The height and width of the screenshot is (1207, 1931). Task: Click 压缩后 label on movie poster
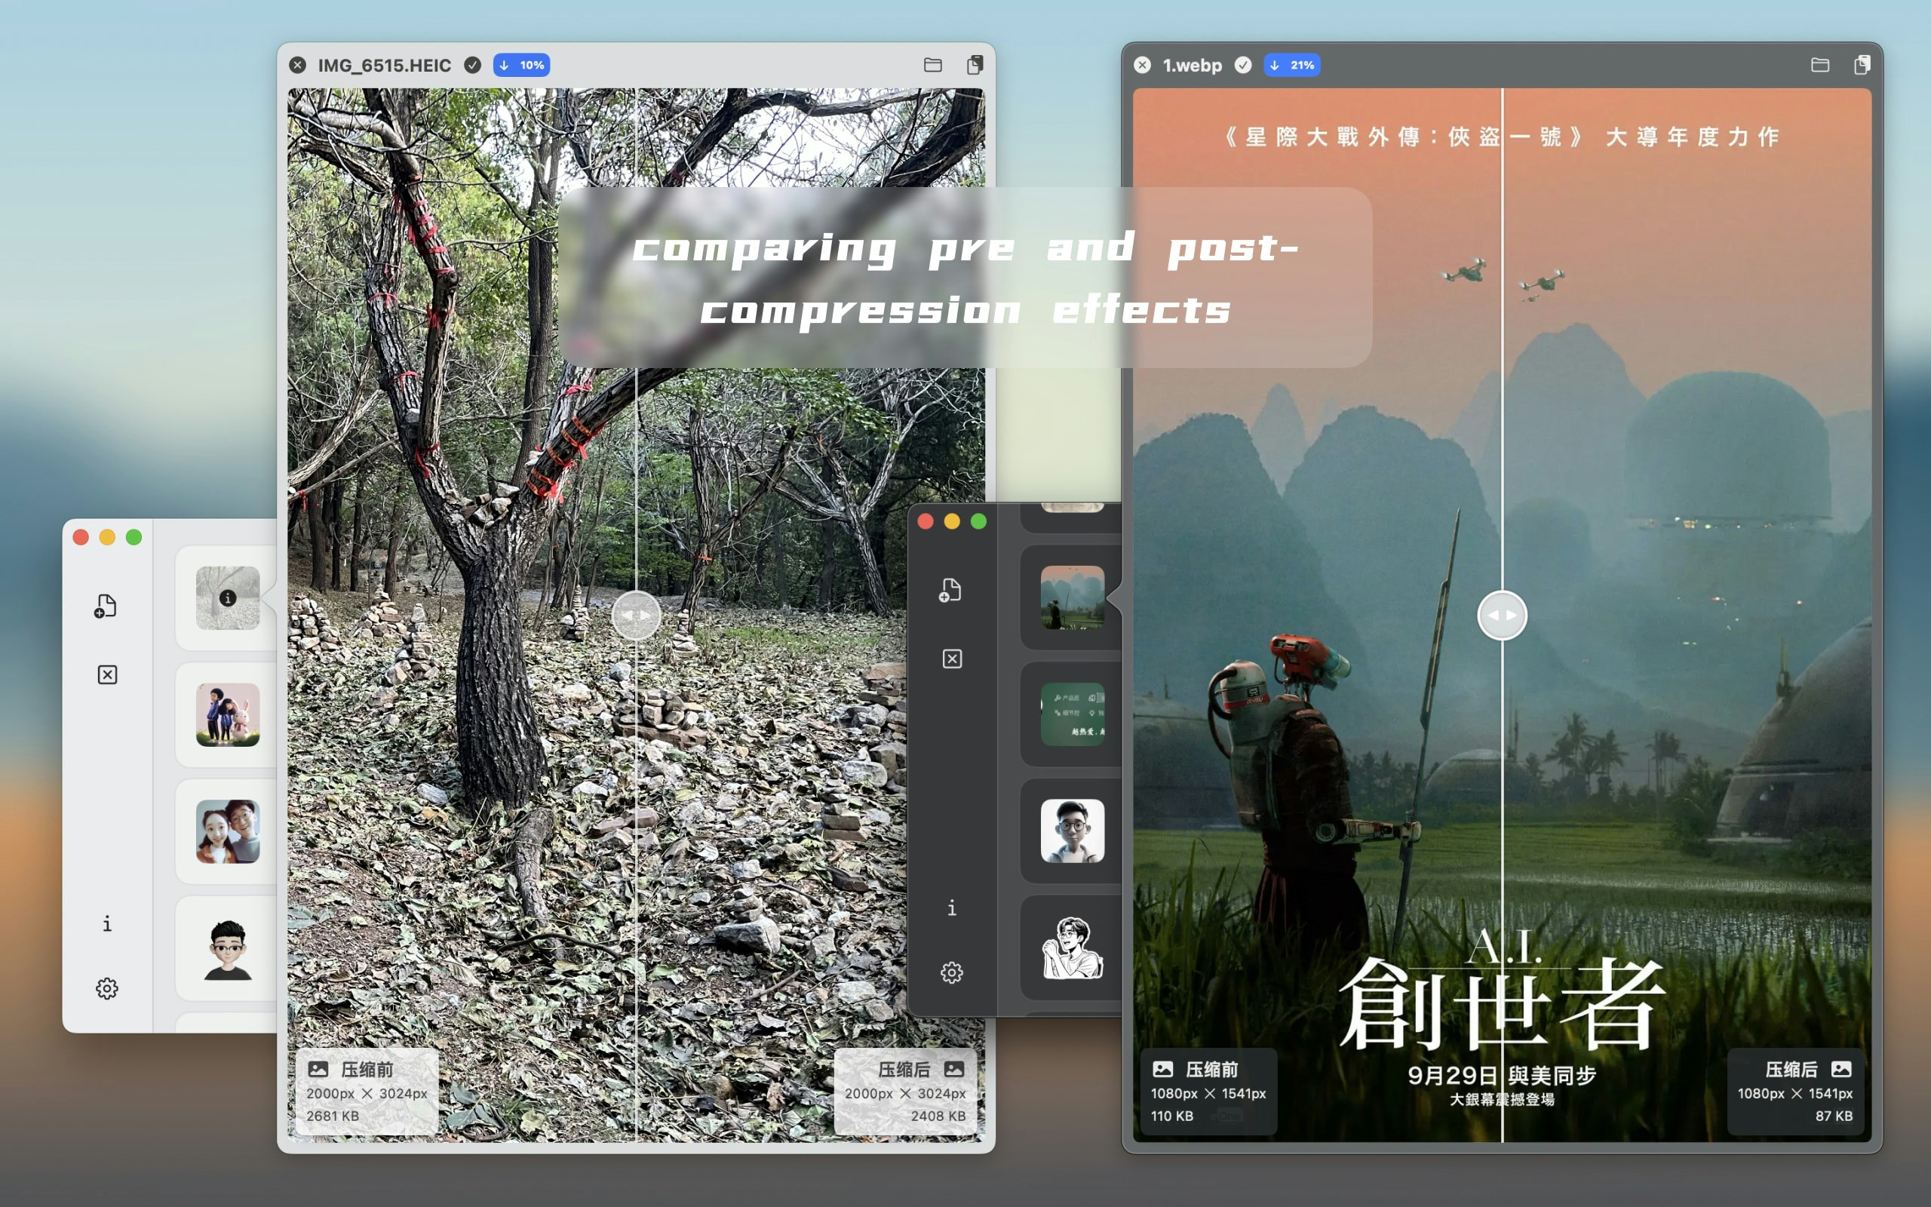[1791, 1070]
